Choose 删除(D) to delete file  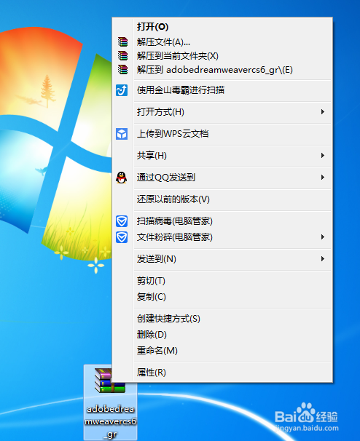coord(222,335)
